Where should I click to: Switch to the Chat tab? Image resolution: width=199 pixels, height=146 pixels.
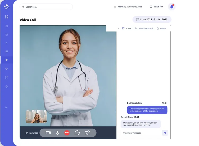pos(126,28)
